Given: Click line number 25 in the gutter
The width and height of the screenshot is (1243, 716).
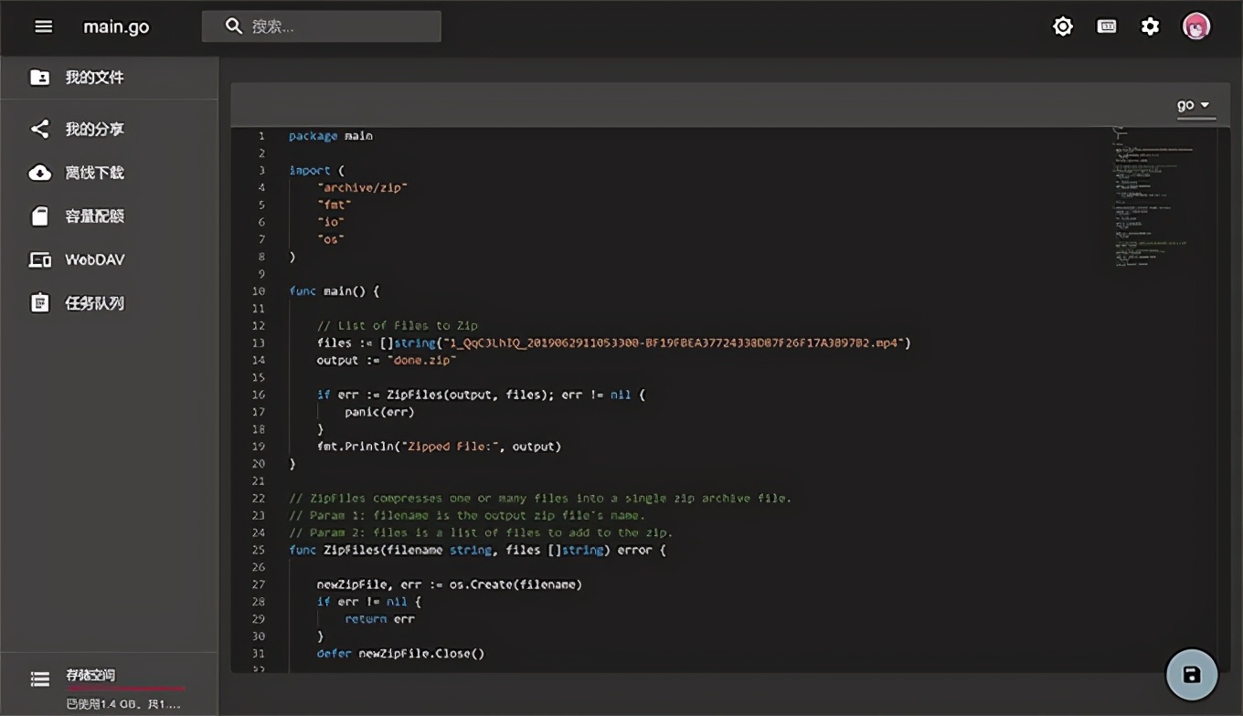Looking at the screenshot, I should tap(258, 550).
